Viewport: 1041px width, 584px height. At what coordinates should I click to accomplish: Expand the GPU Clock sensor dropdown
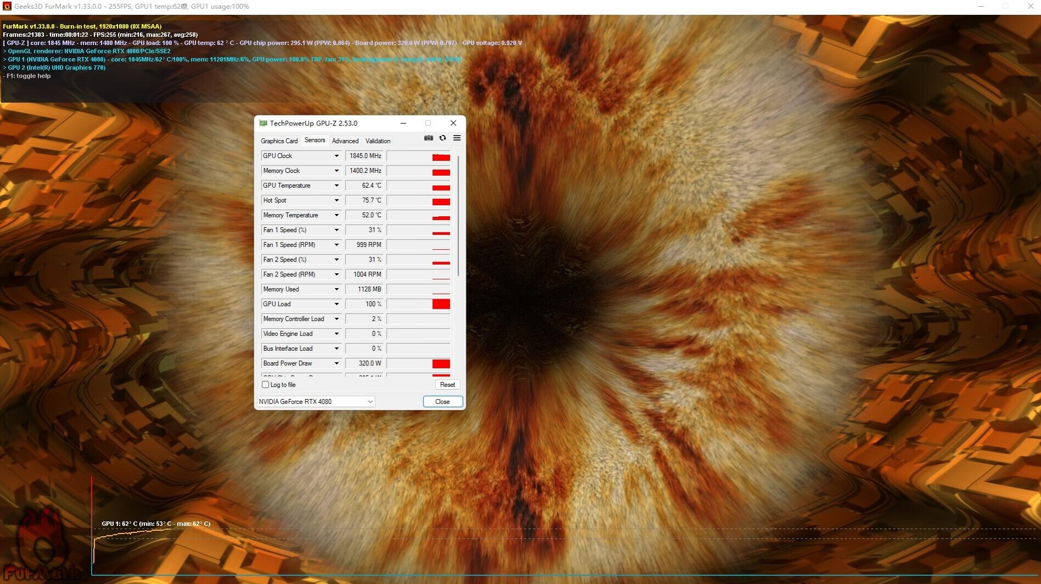[x=336, y=156]
